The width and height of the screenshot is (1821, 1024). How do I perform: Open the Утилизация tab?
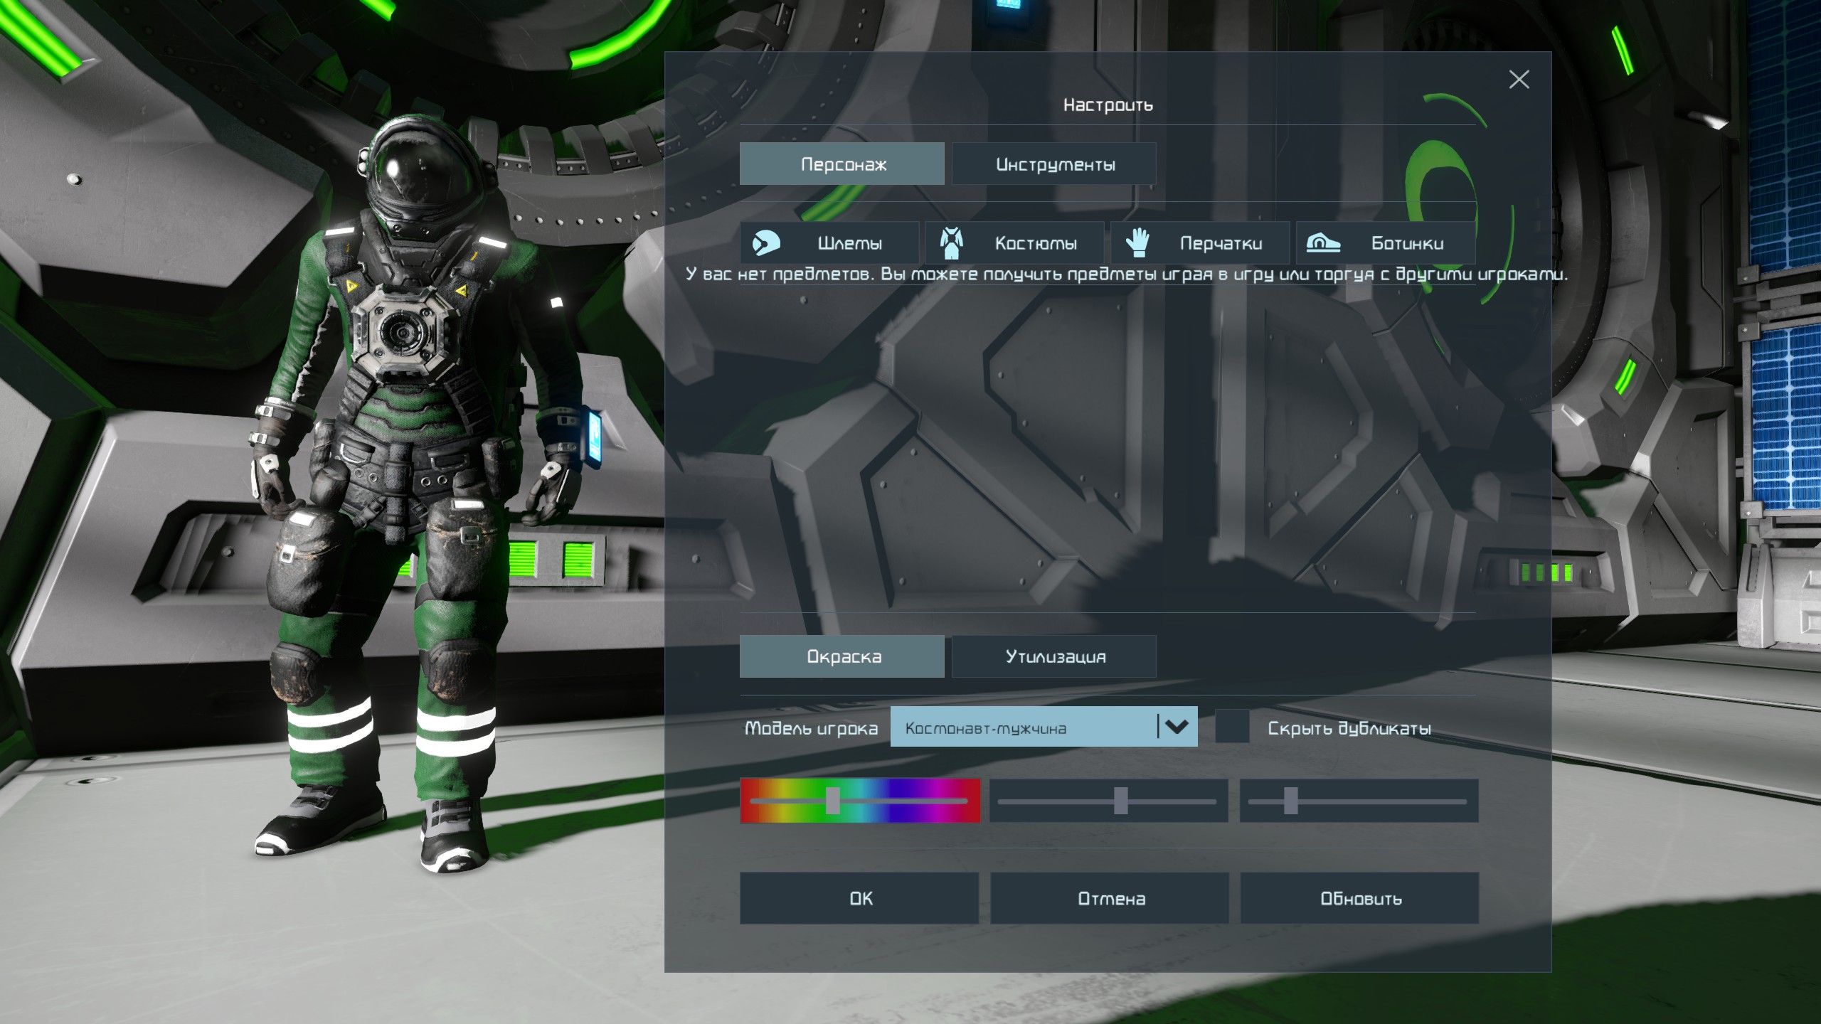[x=1054, y=656]
